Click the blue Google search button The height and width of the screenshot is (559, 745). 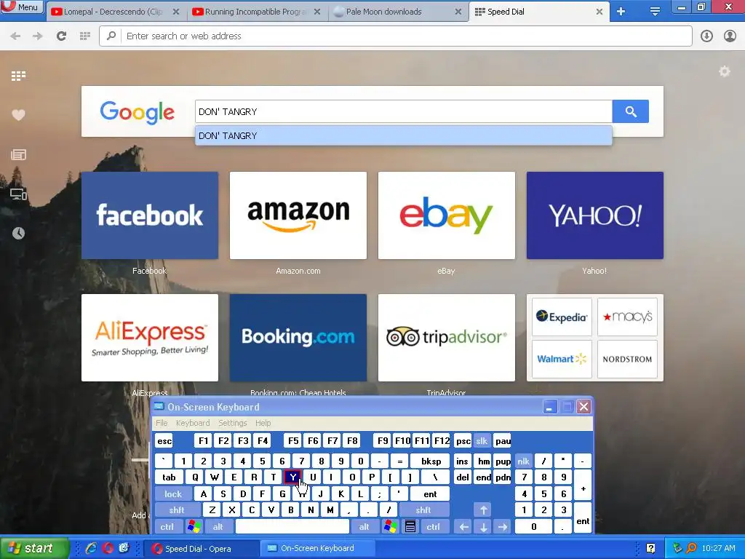[631, 111]
